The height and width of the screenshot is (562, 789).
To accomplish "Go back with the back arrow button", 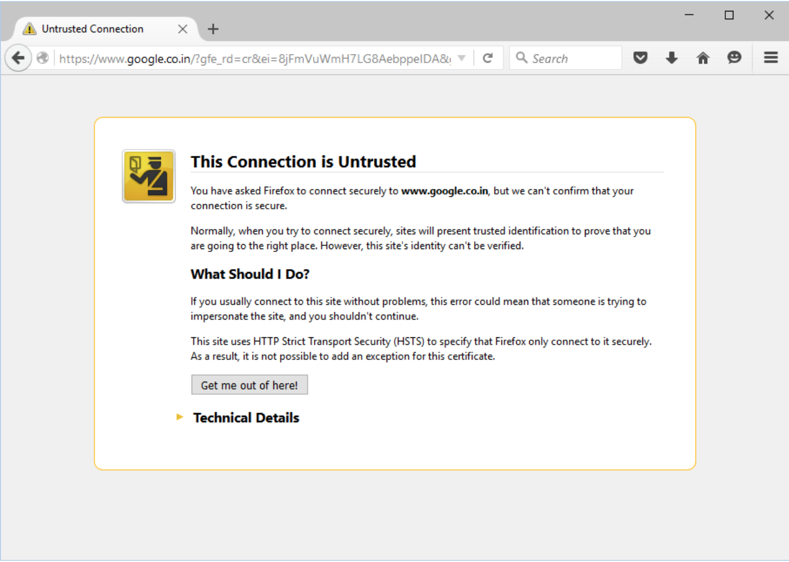I will click(18, 58).
